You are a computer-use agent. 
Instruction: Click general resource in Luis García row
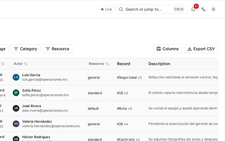pos(94,78)
